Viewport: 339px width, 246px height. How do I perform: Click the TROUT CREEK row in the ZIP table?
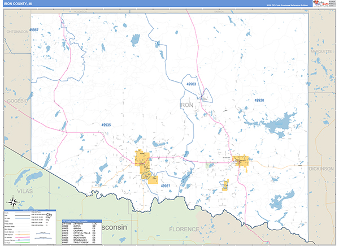pyautogui.click(x=82, y=242)
